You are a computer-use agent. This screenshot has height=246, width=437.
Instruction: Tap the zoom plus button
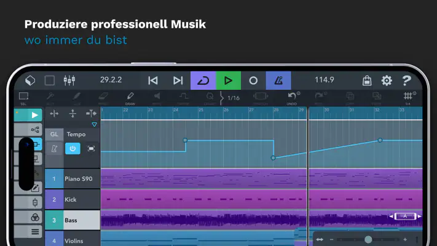[x=405, y=239]
